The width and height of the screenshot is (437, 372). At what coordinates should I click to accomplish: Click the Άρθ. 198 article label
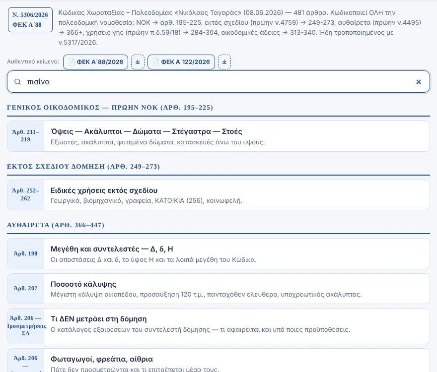25,253
